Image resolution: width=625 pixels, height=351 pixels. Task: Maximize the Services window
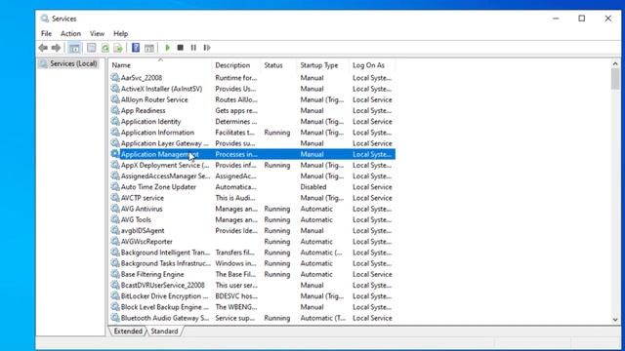tap(582, 19)
